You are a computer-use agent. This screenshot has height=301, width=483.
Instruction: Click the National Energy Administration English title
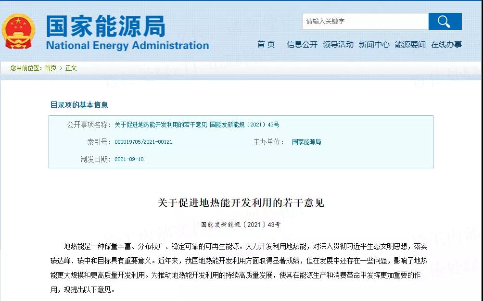(x=127, y=46)
